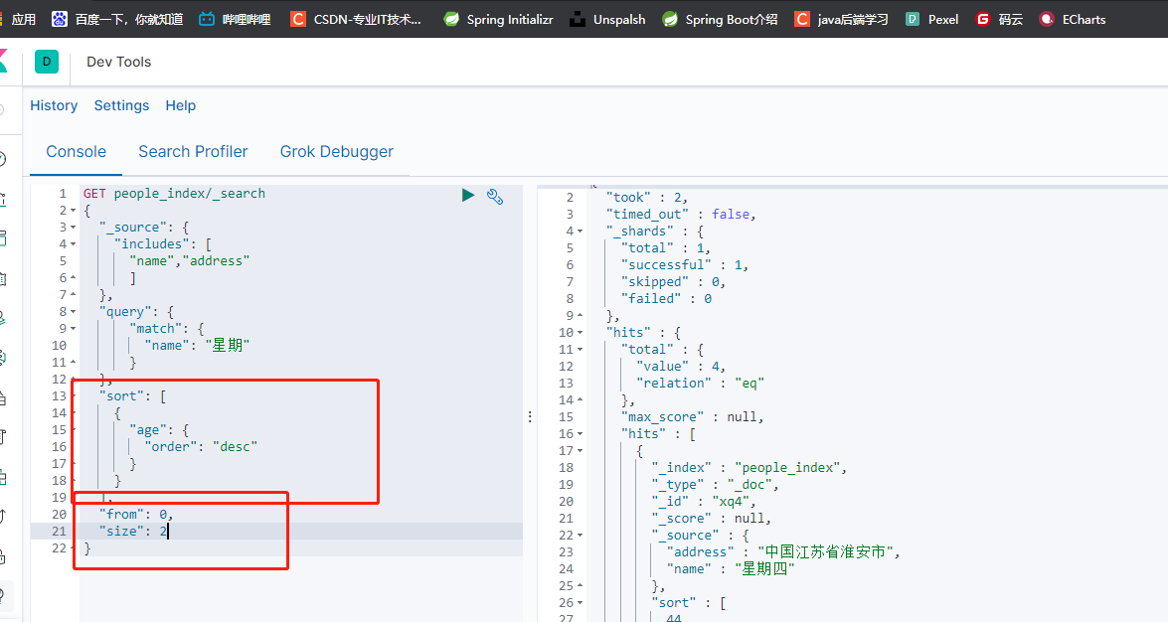1168x622 pixels.
Task: Click the "name","address" includes line
Action: point(189,261)
